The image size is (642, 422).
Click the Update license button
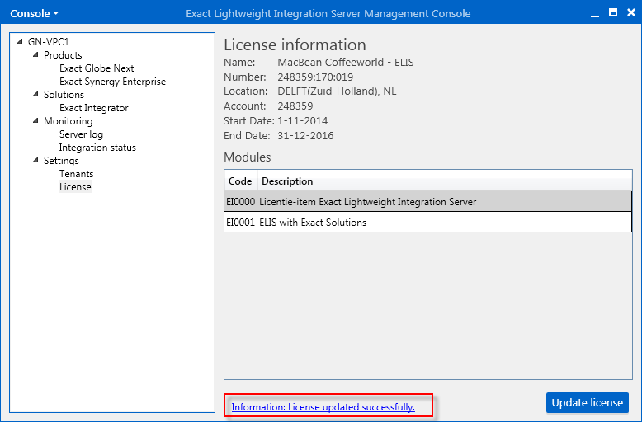[x=588, y=403]
